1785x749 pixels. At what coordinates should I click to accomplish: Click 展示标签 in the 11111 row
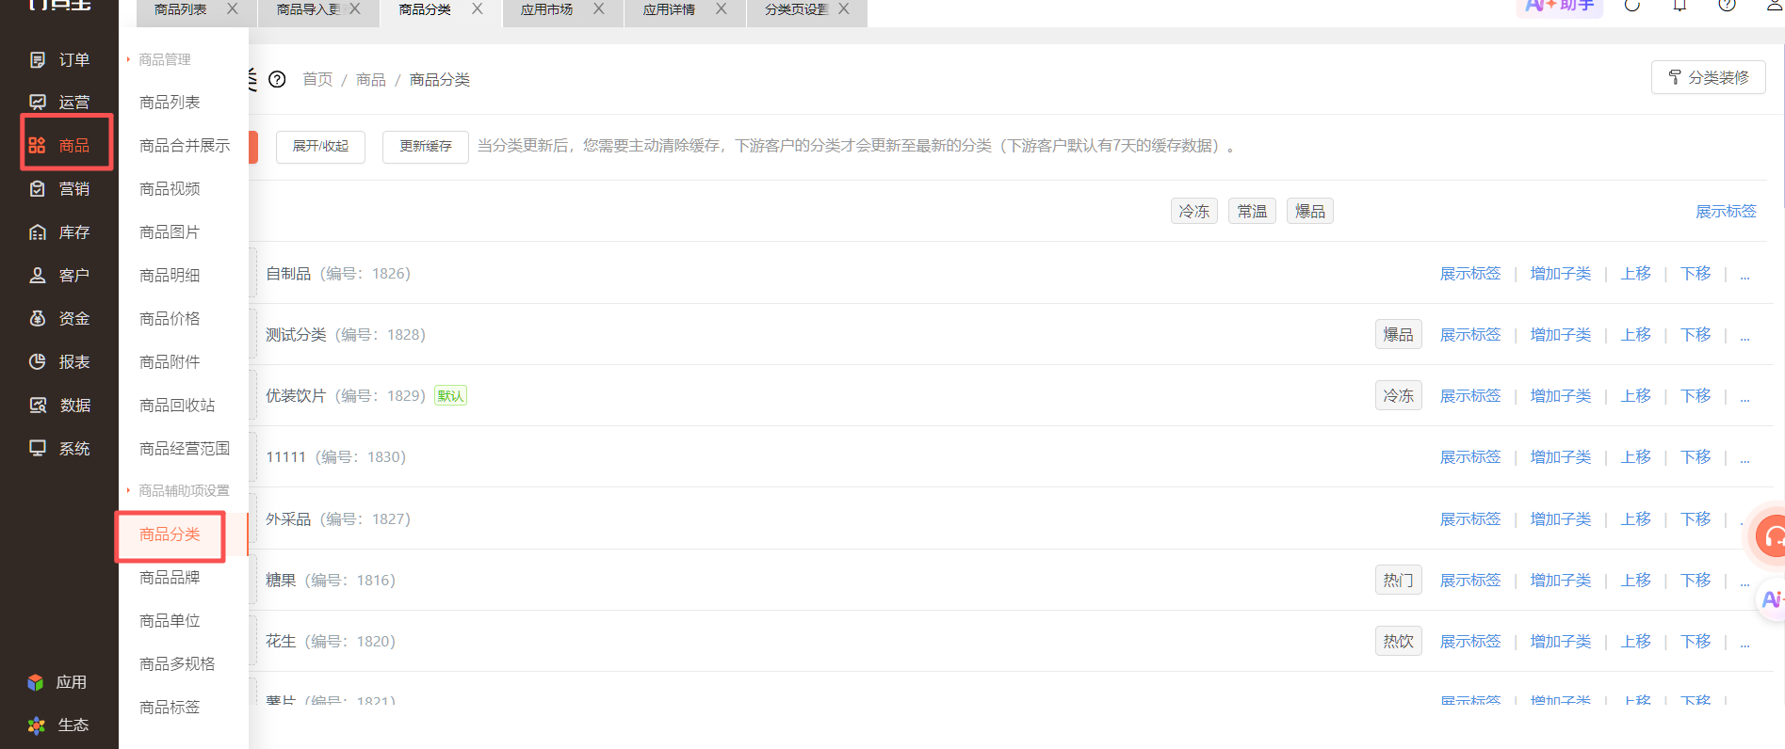pos(1470,457)
